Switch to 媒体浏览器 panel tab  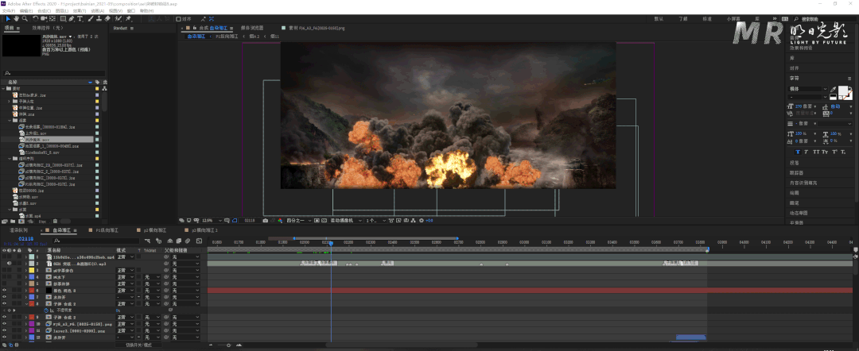(252, 27)
